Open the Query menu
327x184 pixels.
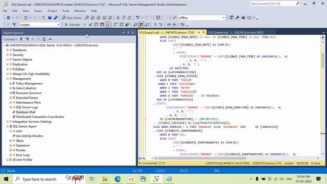[x=38, y=11]
